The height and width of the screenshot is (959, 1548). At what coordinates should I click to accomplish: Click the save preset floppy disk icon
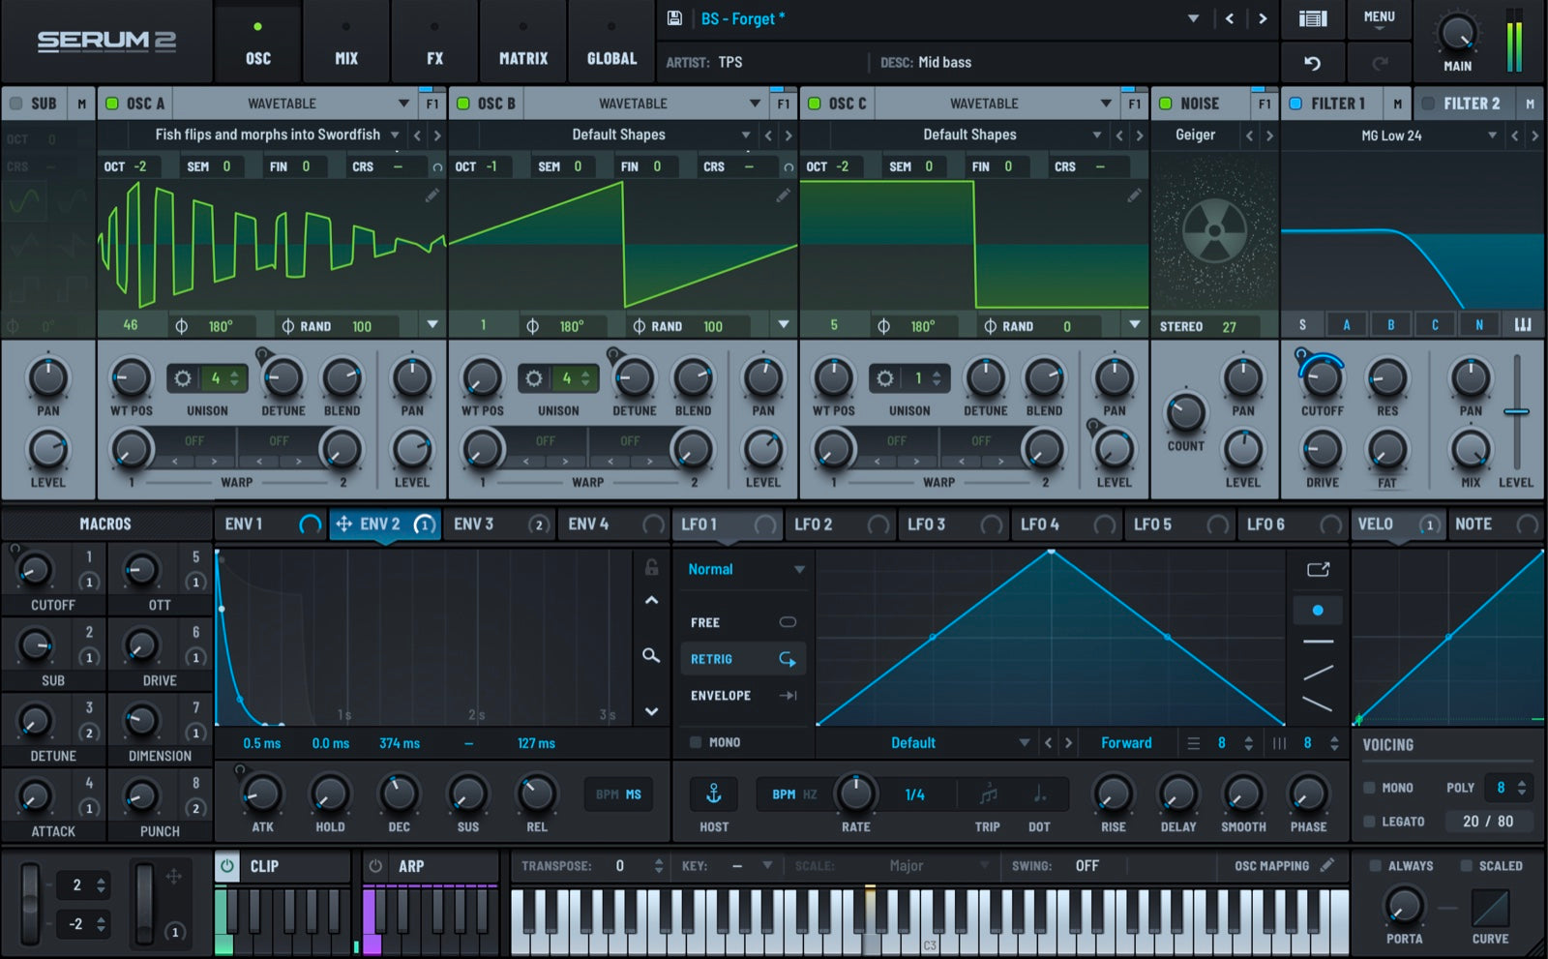(675, 18)
